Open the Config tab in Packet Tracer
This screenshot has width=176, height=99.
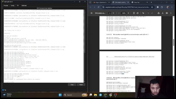click(12, 5)
